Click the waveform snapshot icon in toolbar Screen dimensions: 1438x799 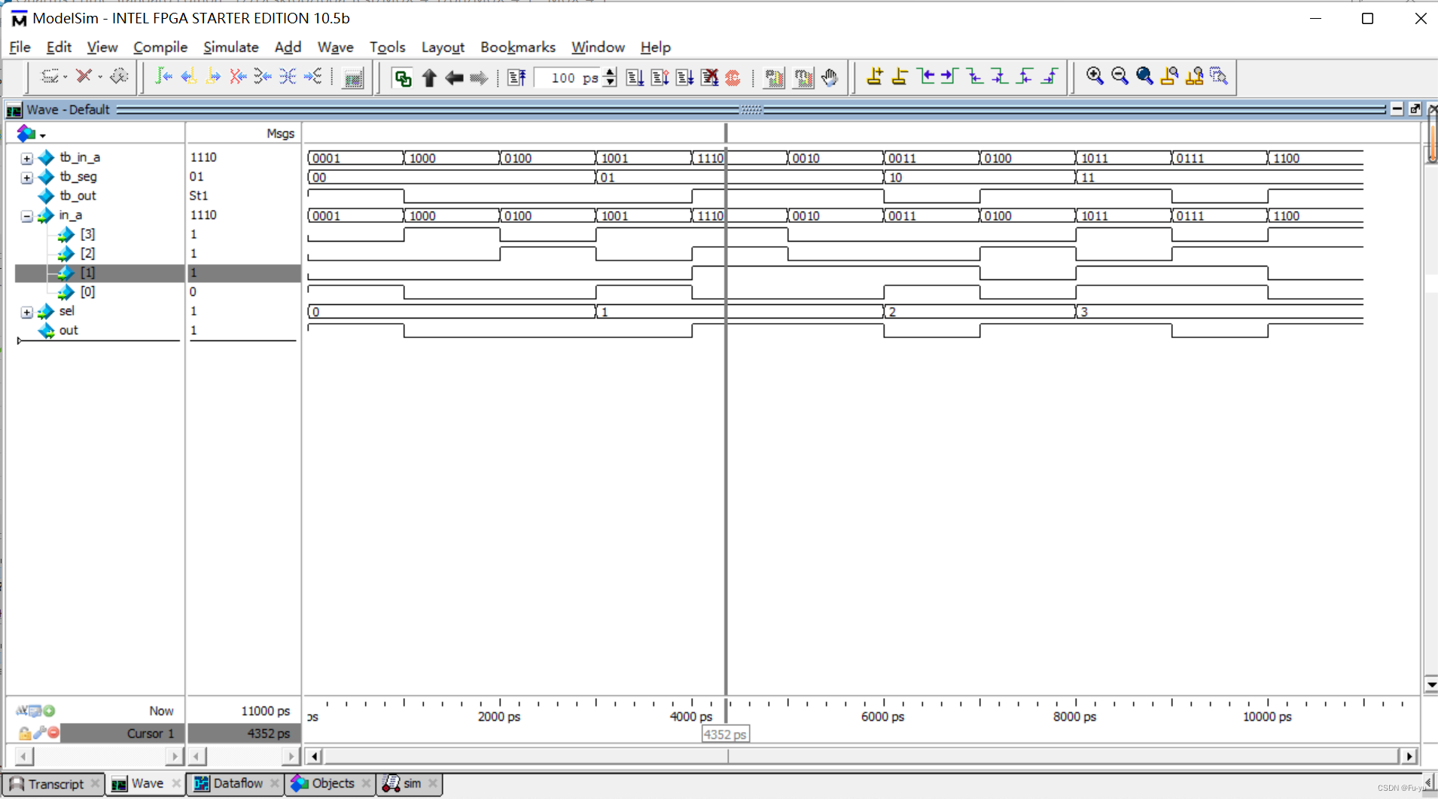click(353, 78)
